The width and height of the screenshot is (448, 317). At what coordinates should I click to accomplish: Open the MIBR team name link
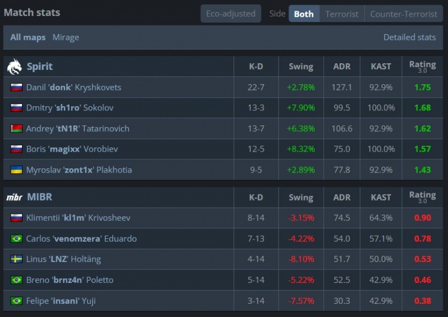coord(39,197)
